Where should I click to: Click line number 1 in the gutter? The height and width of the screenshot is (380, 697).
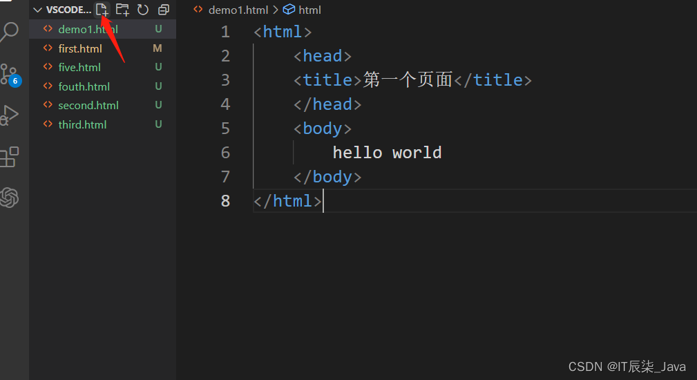(225, 32)
